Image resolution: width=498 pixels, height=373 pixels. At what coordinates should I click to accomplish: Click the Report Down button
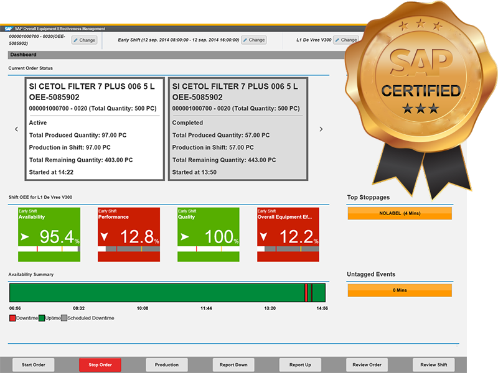(x=233, y=365)
